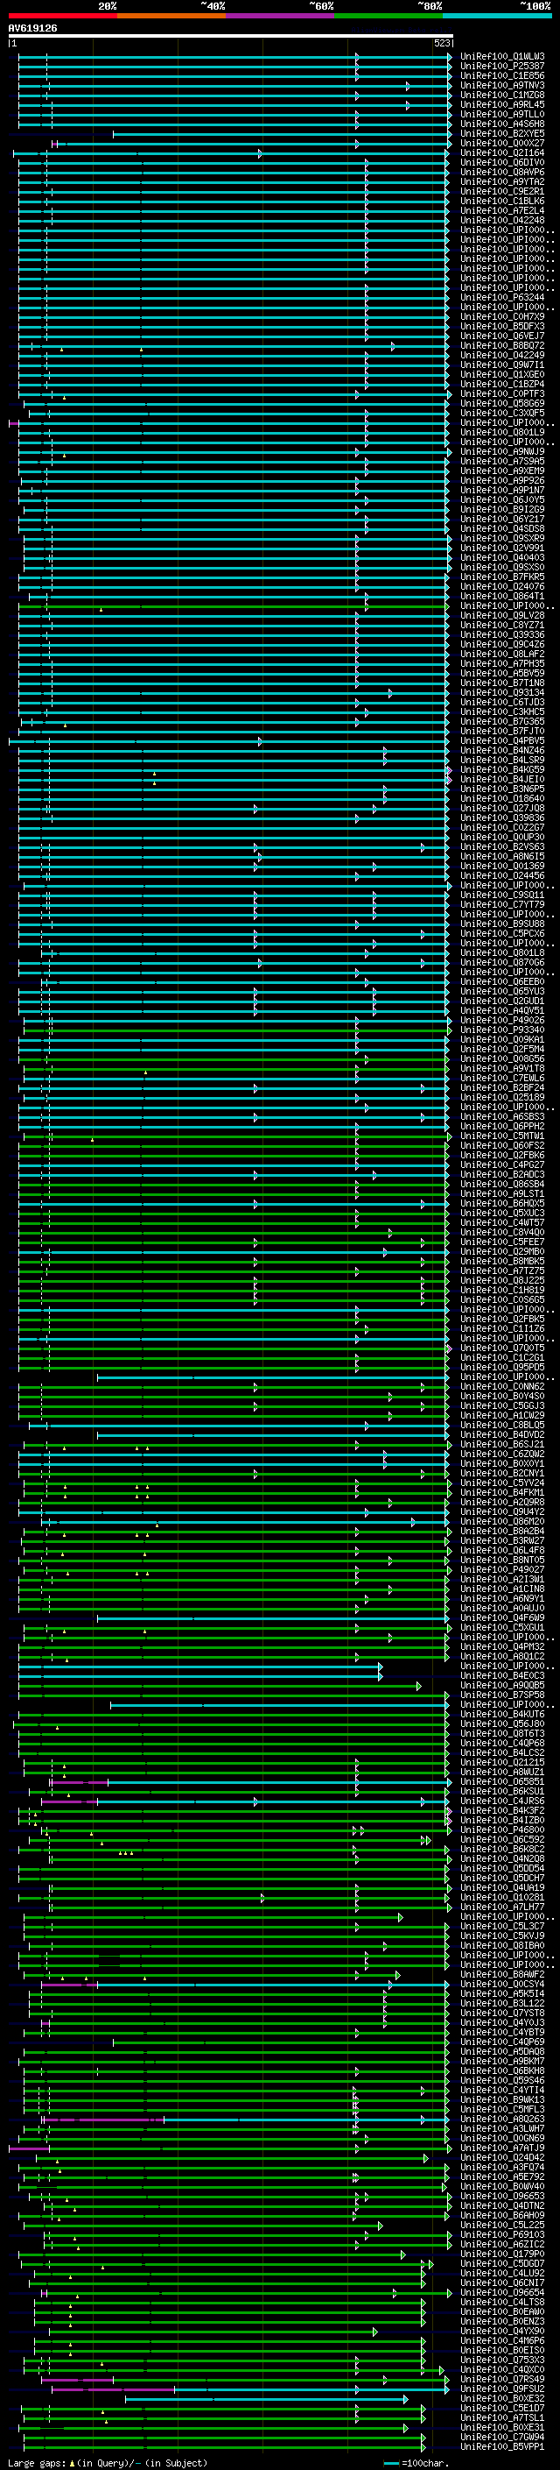Select the UniRef100_B7FKR5 label
The height and width of the screenshot is (2470, 560).
click(x=502, y=577)
